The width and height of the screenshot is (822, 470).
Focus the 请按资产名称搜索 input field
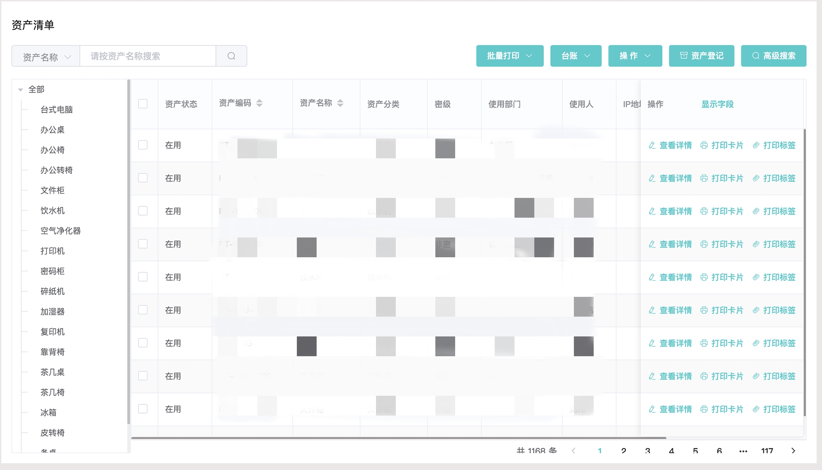[x=148, y=56]
